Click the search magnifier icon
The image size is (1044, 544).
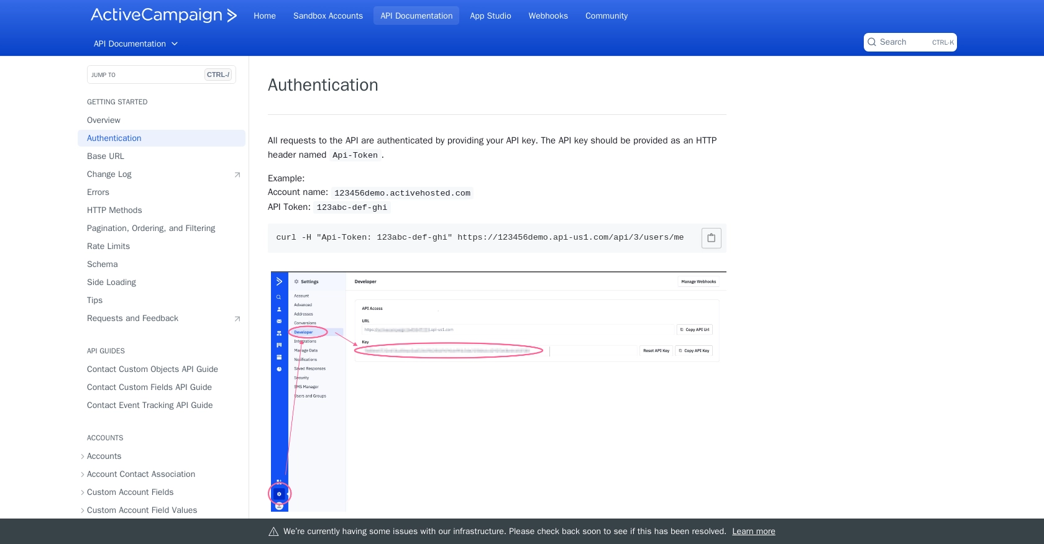point(872,42)
